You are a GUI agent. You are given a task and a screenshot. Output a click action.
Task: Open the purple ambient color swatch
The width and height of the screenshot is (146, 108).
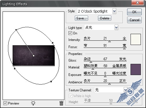136,69
